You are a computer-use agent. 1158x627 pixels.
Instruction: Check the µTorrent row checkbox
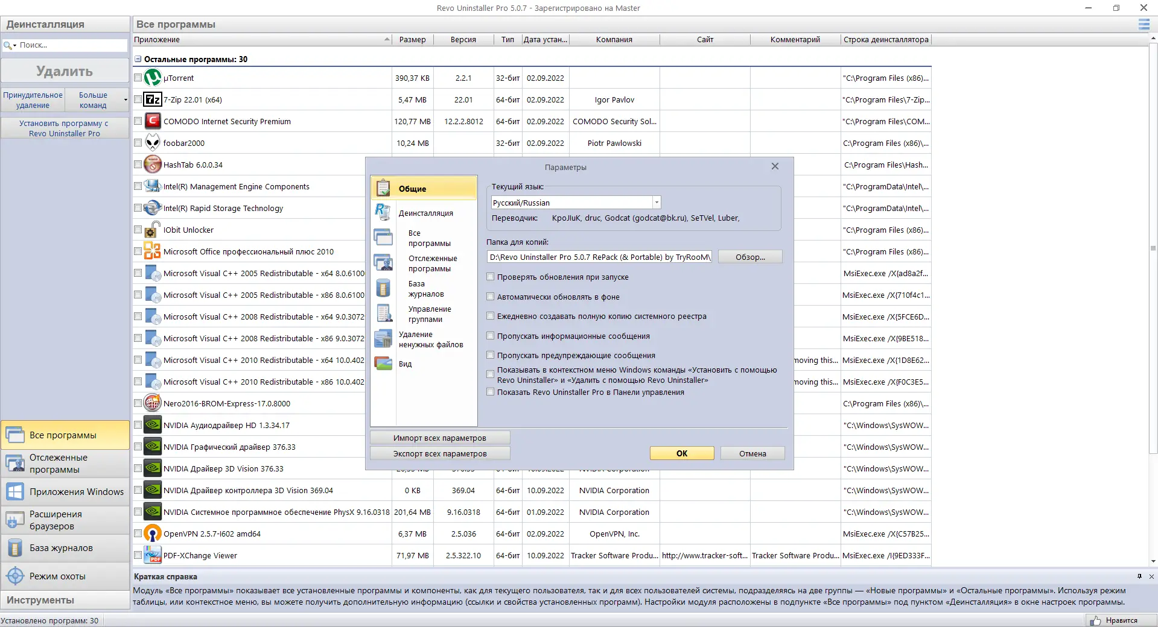coord(138,78)
